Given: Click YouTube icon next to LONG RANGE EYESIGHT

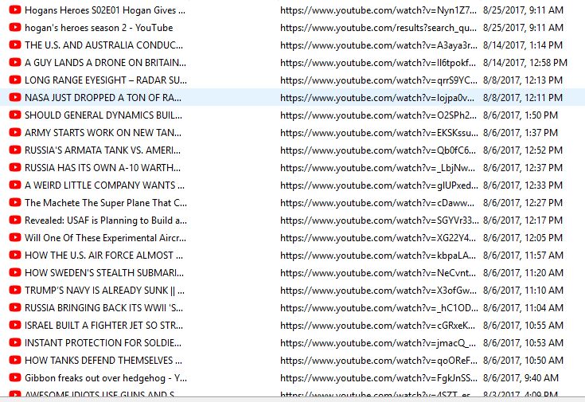Looking at the screenshot, I should (x=15, y=80).
